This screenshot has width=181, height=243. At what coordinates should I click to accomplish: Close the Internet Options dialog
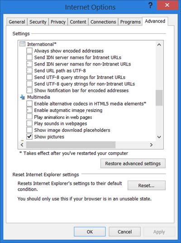[x=167, y=5]
